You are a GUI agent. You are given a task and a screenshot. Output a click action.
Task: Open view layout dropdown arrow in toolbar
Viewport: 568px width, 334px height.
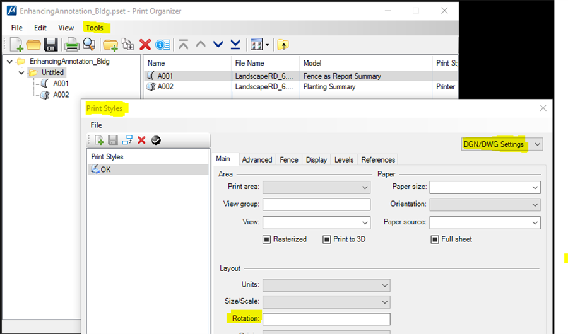click(268, 45)
